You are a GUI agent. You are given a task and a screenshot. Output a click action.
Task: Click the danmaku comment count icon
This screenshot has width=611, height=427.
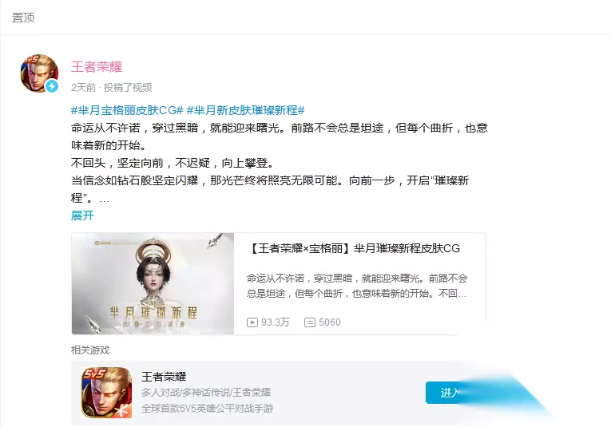310,322
